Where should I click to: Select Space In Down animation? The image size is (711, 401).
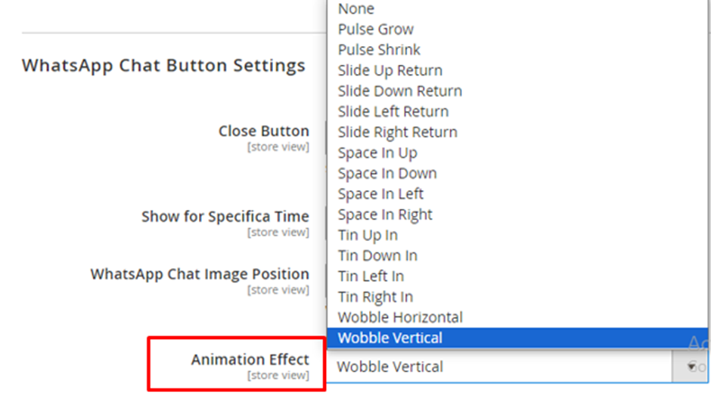tap(517, 174)
